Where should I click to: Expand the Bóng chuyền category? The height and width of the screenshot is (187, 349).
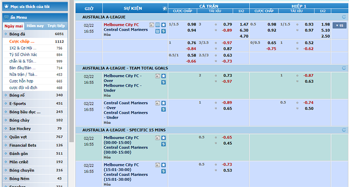coord(35,170)
